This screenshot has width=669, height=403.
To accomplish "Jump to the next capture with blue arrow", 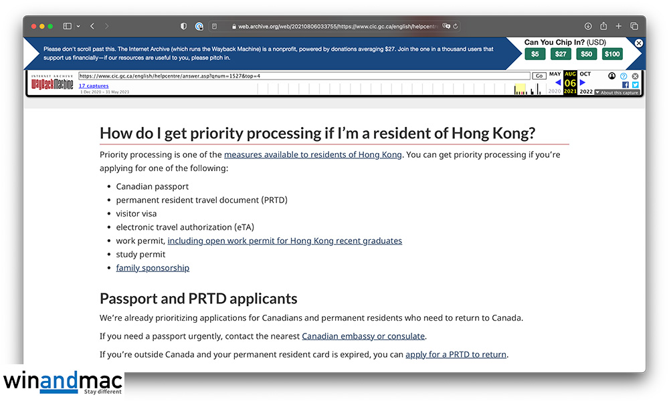I will pyautogui.click(x=582, y=82).
